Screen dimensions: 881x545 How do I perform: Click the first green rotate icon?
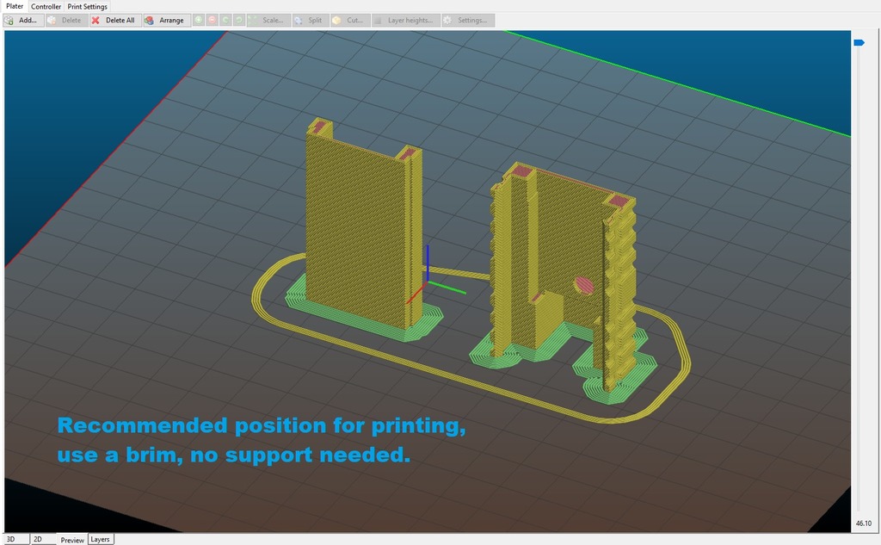[x=225, y=20]
